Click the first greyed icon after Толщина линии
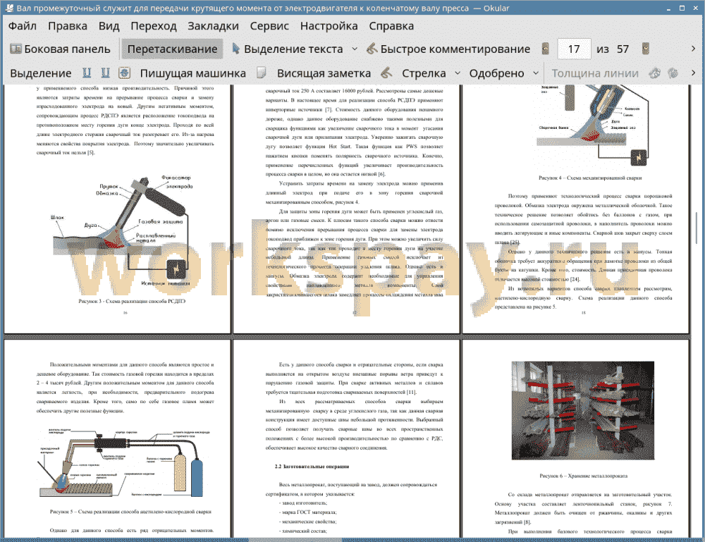Image resolution: width=705 pixels, height=542 pixels. pyautogui.click(x=654, y=73)
